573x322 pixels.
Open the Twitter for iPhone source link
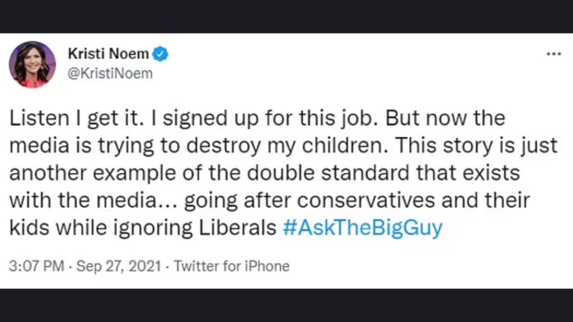[232, 266]
